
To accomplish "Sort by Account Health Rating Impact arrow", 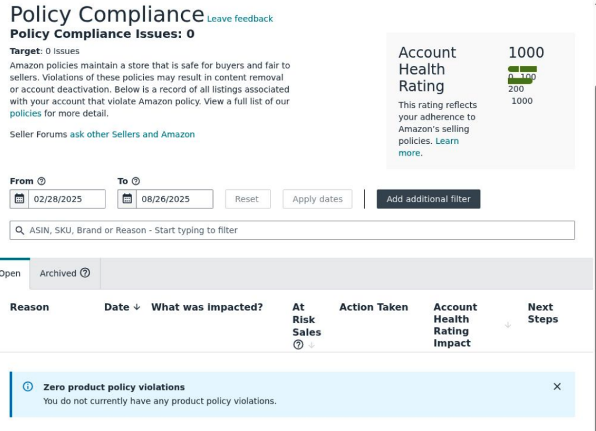I will (x=508, y=325).
